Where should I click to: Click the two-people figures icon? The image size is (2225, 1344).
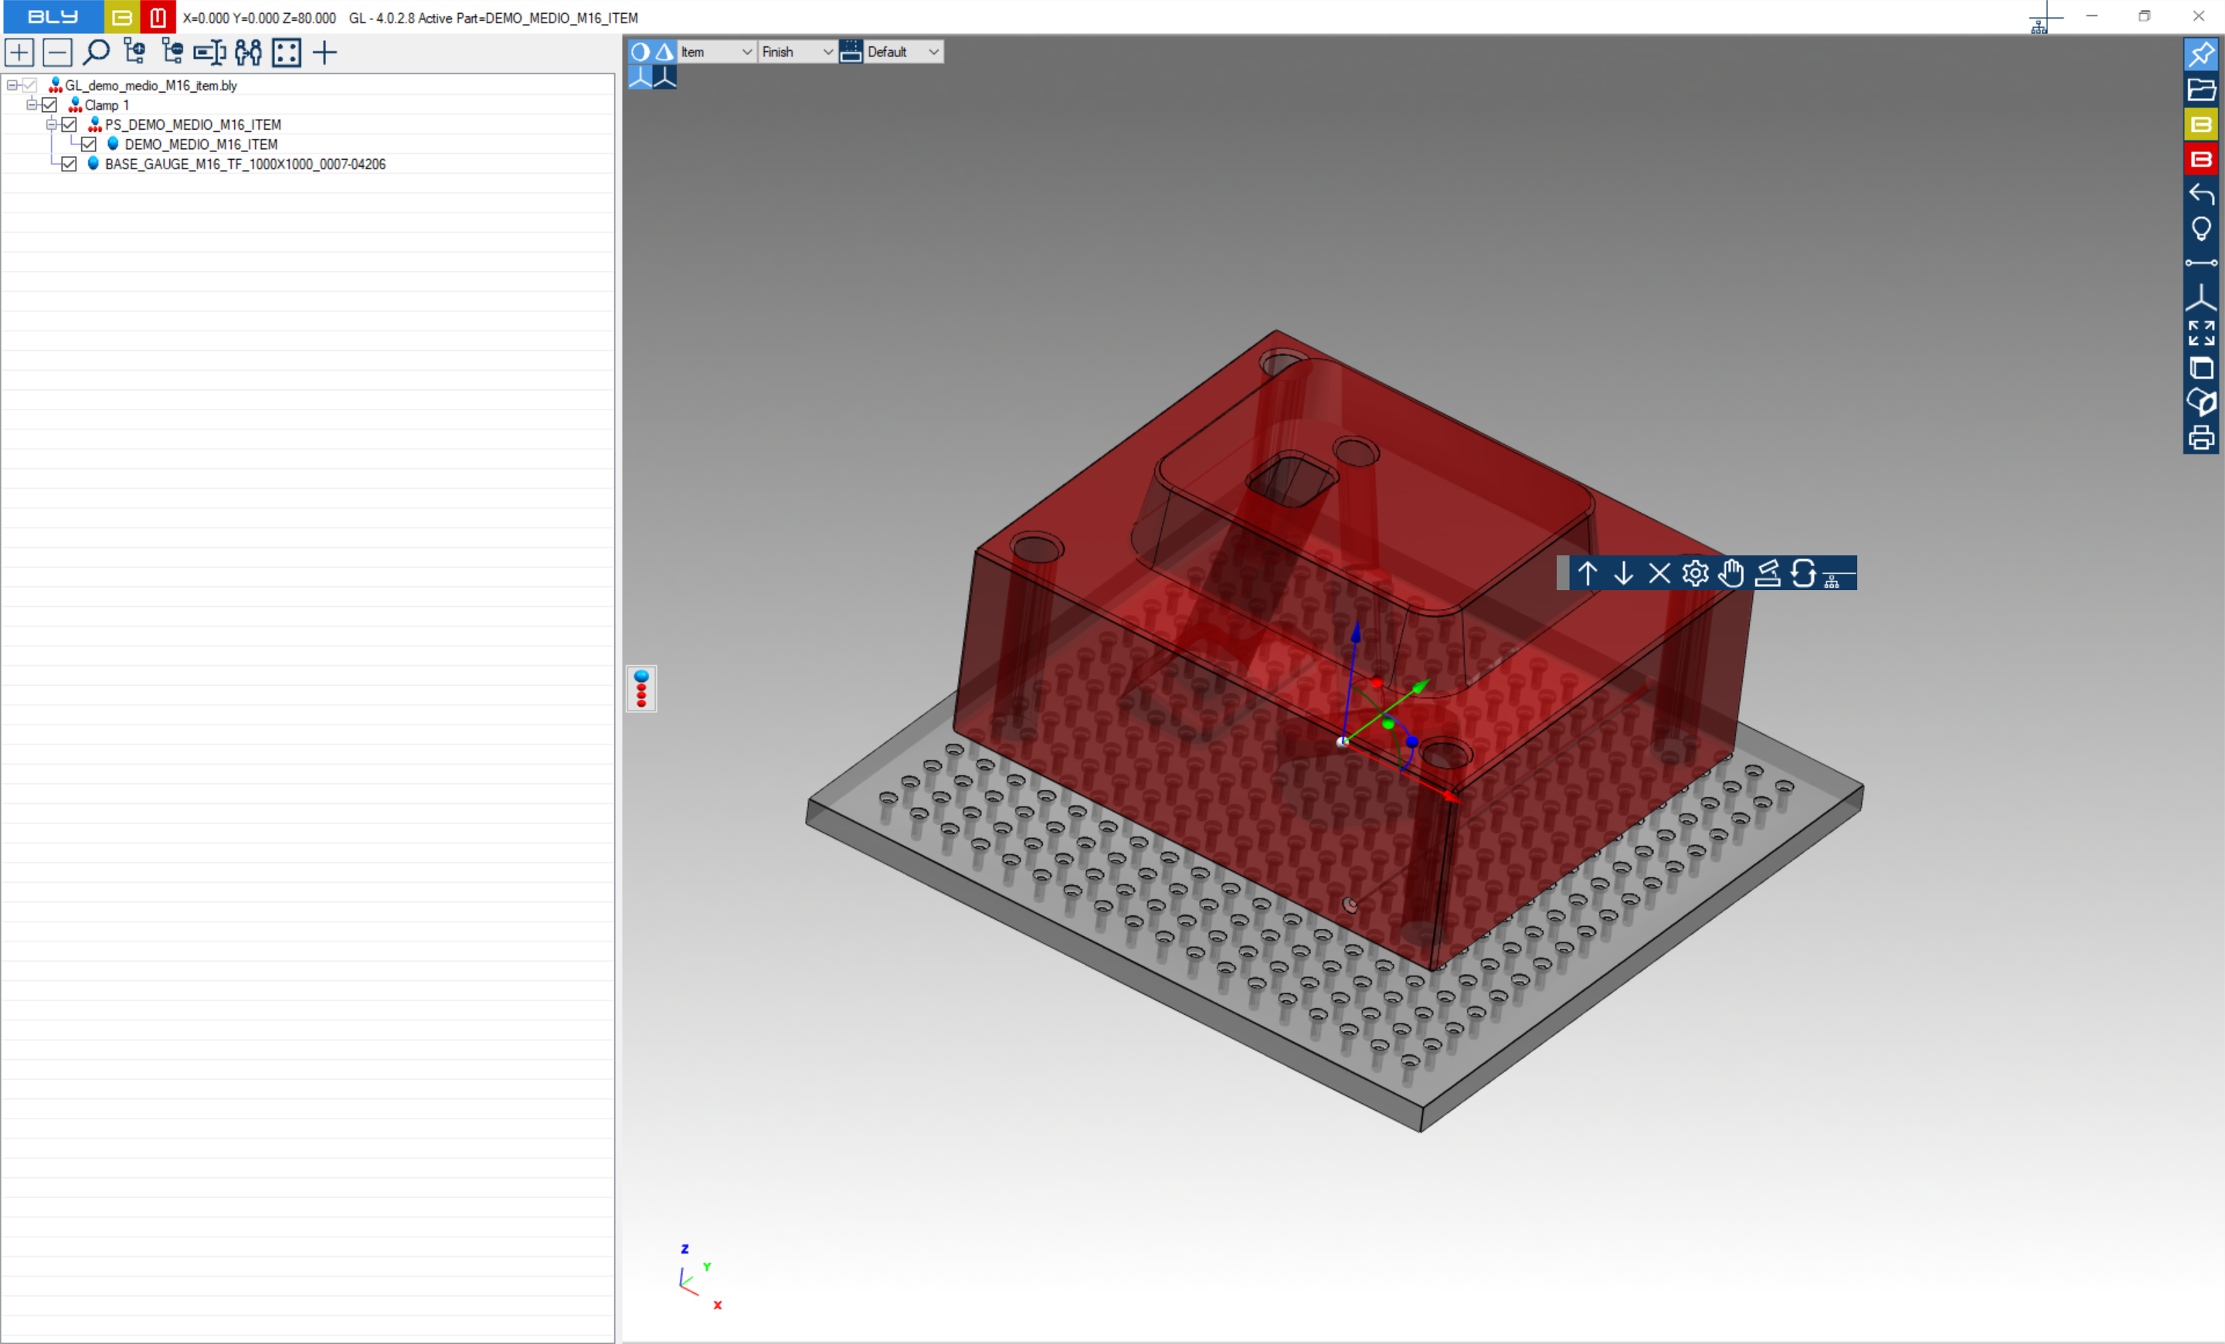248,53
